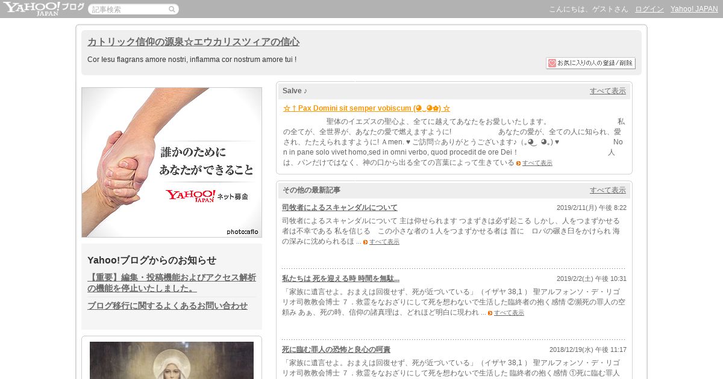Viewport: 723px width, 379px height.
Task: Click すべて表示 in その他の最新記事 header
Action: (x=607, y=190)
